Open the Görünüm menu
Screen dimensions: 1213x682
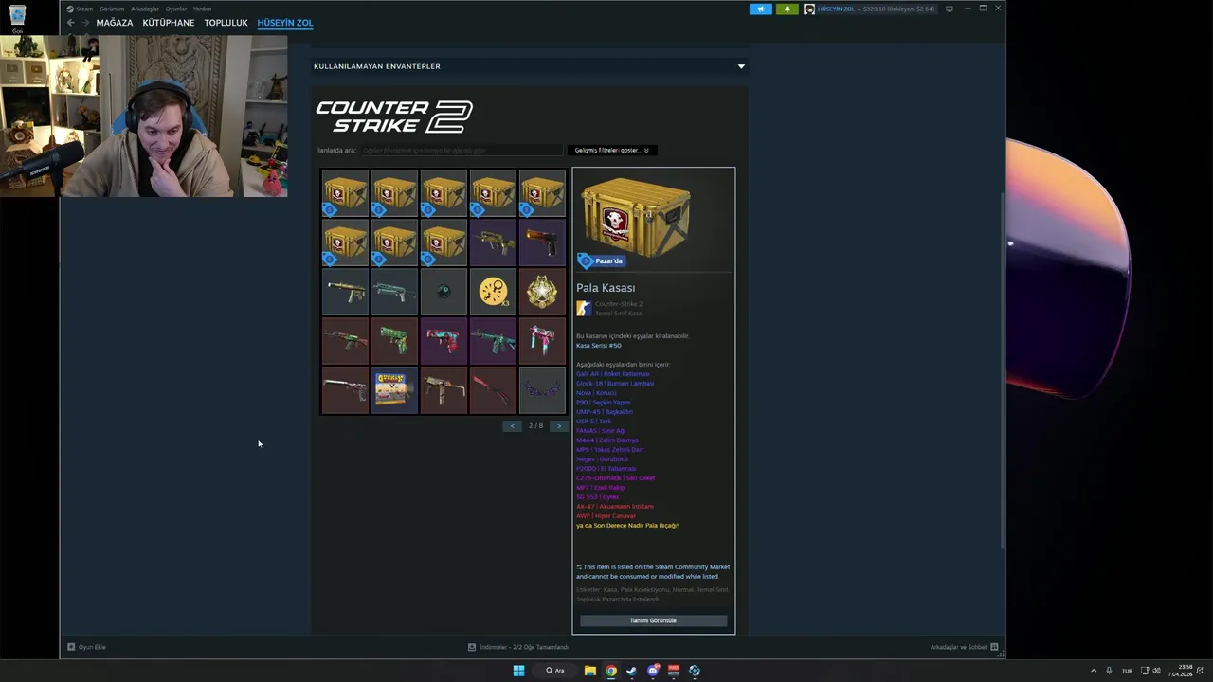[112, 9]
